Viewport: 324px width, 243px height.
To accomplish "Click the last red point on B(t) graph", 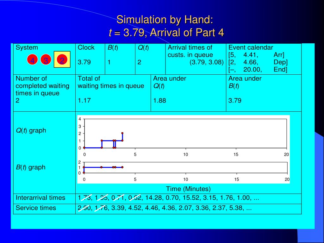I will [x=122, y=167].
